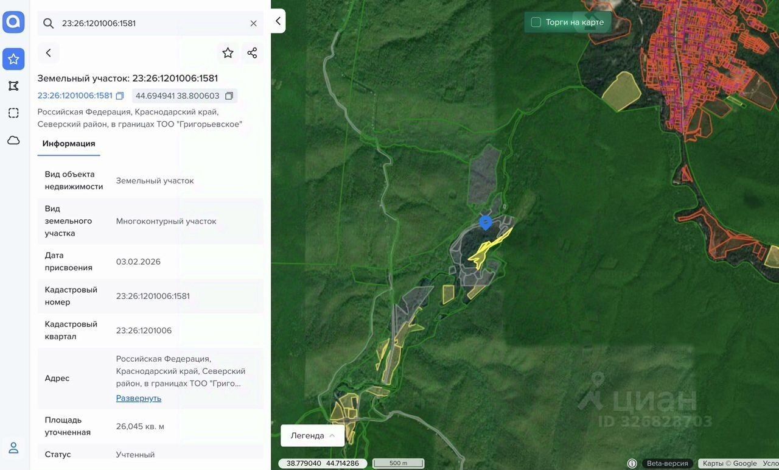Share the parcel via share icon
779x470 pixels.
[x=252, y=53]
